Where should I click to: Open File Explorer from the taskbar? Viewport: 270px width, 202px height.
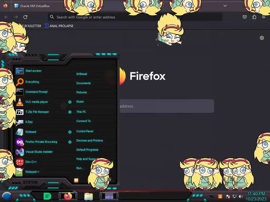coord(89,196)
